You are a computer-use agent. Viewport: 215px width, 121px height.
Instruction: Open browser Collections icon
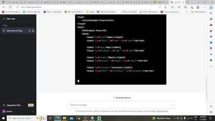pyautogui.click(x=185, y=7)
